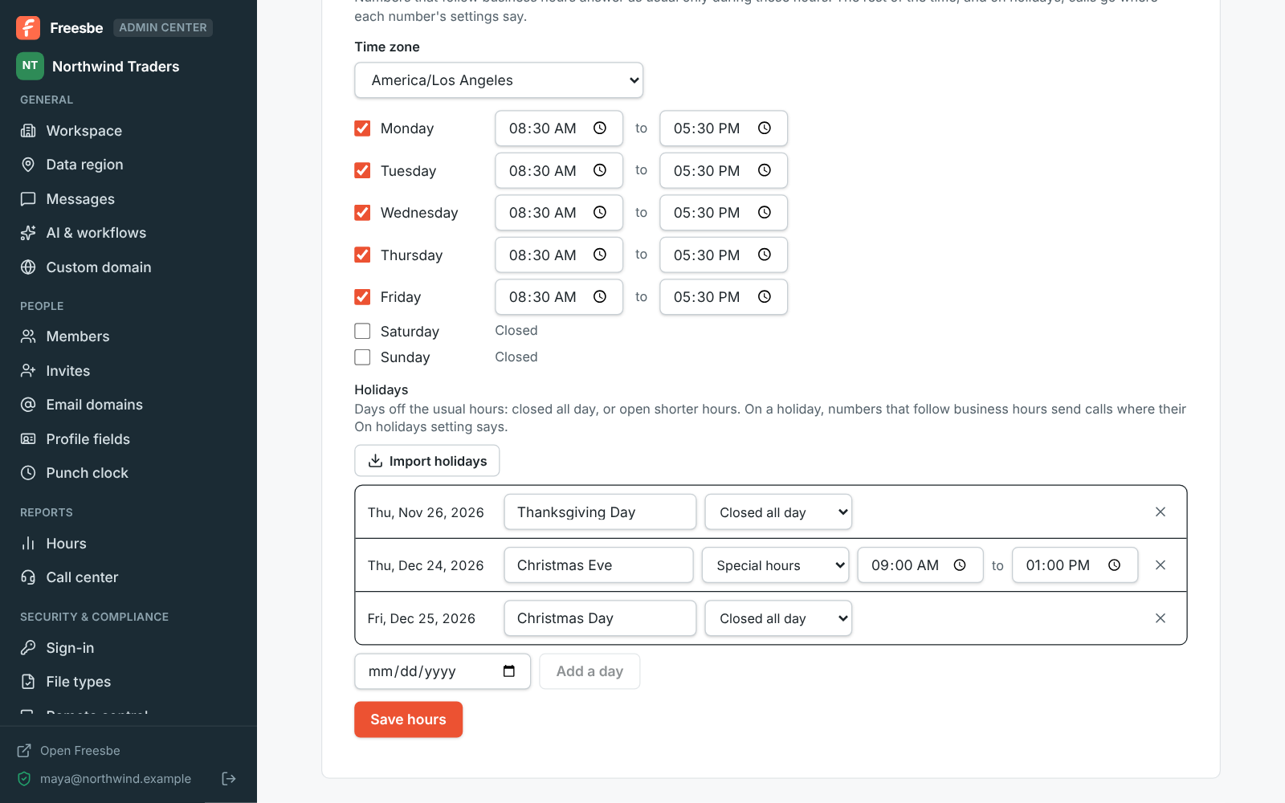
Task: Remove the Christmas Eve holiday row
Action: [1161, 565]
